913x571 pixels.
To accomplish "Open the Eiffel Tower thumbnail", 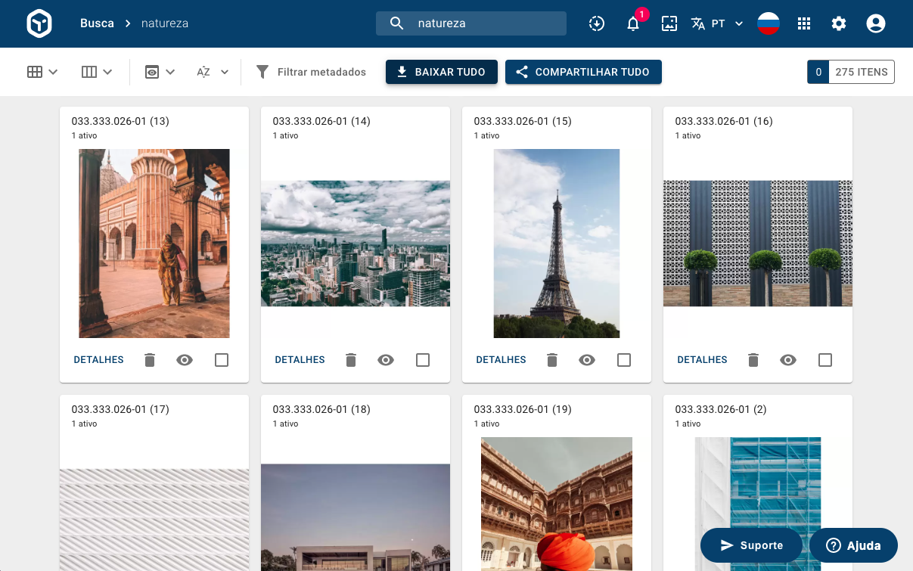I will coord(557,244).
